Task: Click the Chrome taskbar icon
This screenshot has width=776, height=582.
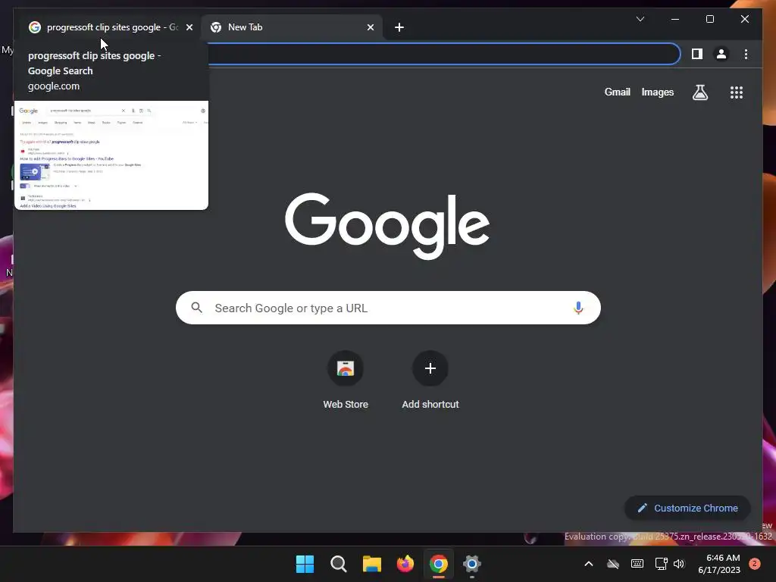Action: pos(439,564)
